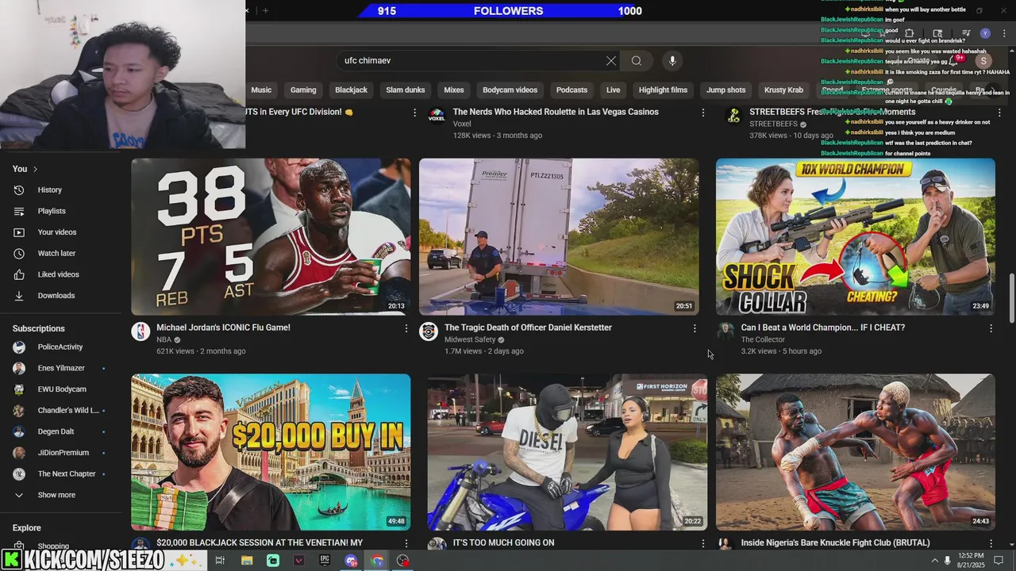Open options menu for Can I Beat a World Champion video
Image resolution: width=1016 pixels, height=571 pixels.
991,328
